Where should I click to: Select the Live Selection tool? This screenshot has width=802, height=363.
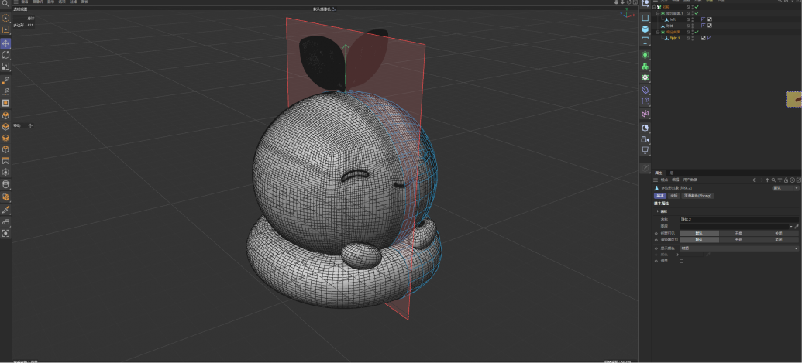point(5,18)
